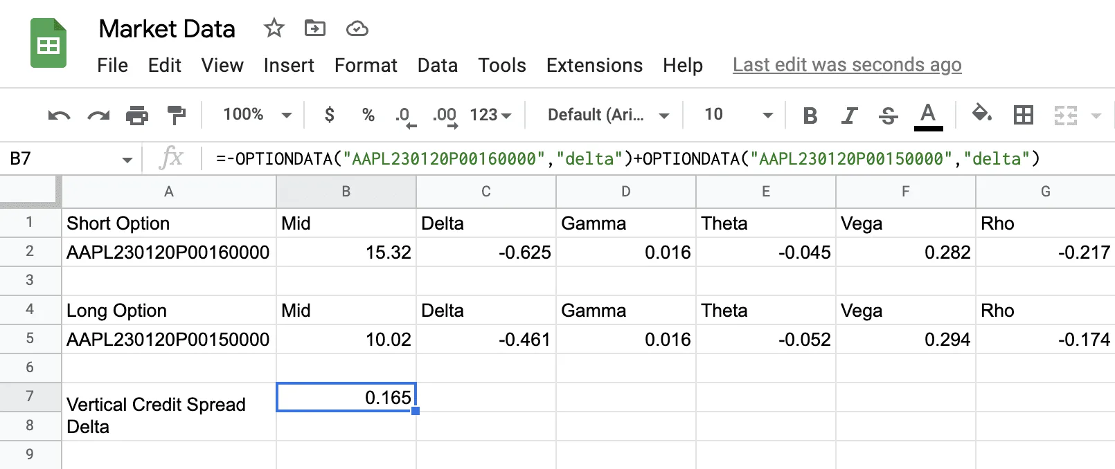Select column D header
The height and width of the screenshot is (469, 1115).
point(626,192)
